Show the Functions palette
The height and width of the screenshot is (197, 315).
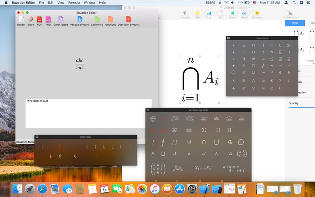110,19
